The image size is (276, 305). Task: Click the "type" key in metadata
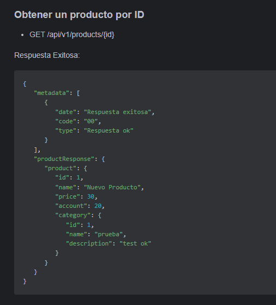66,131
